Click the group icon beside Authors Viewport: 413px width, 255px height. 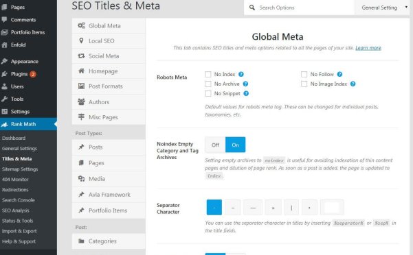[x=81, y=101]
